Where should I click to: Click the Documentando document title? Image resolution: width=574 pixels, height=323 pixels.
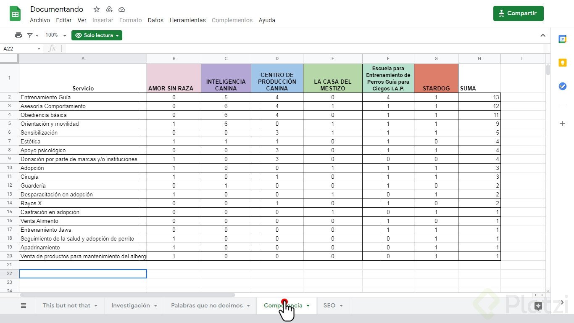click(x=57, y=9)
